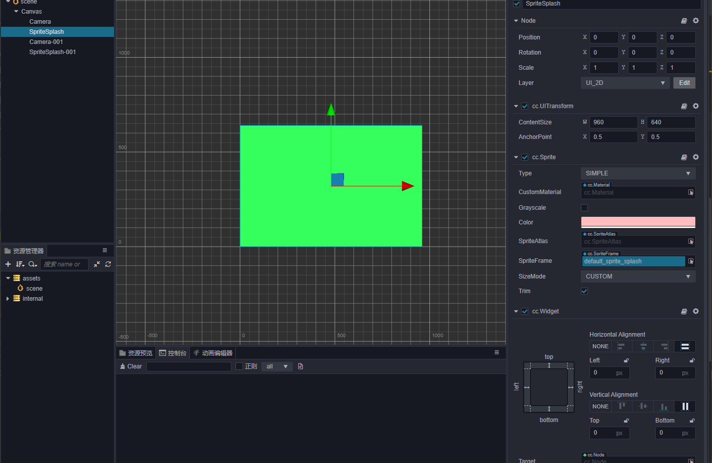This screenshot has width=712, height=463.
Task: Collapse the Node section
Action: (x=516, y=21)
